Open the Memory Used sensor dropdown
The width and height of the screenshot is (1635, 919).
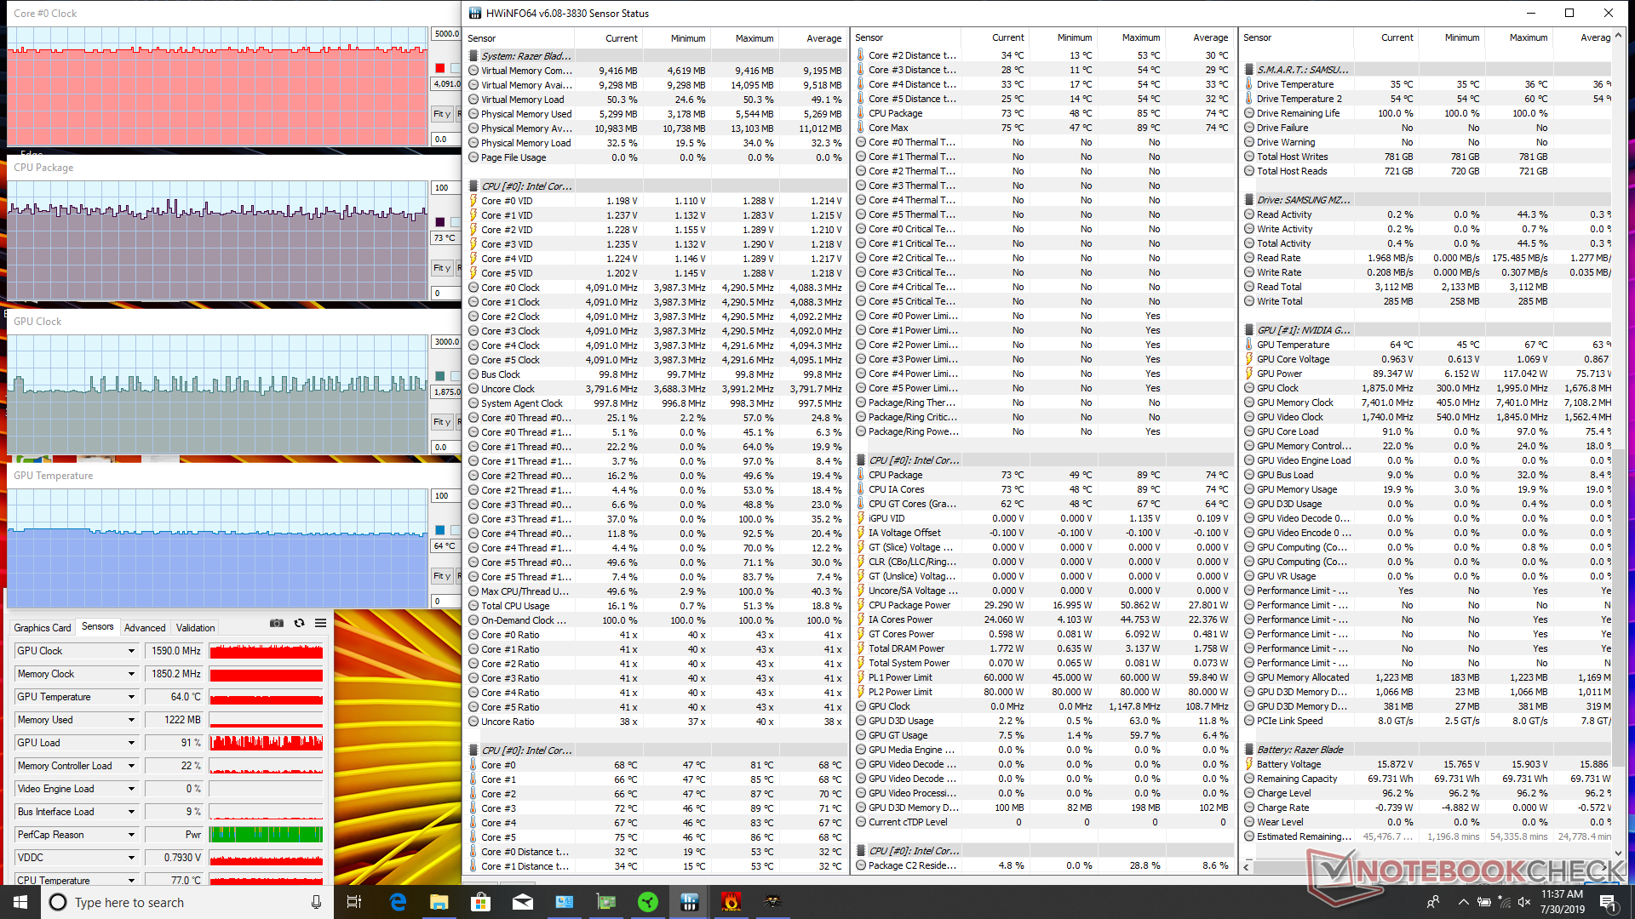pyautogui.click(x=131, y=720)
